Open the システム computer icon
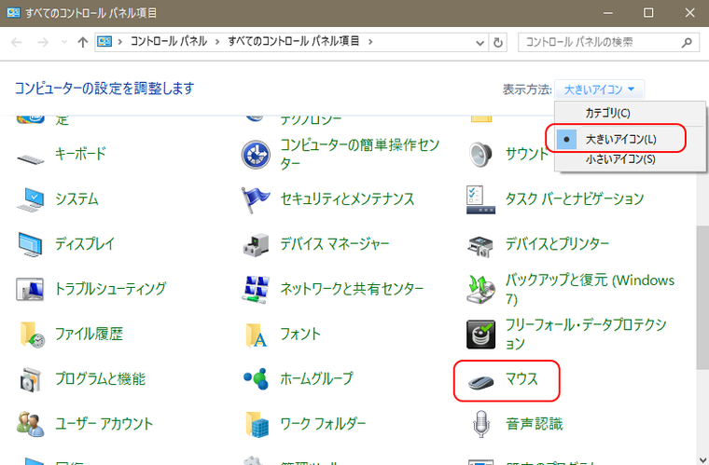This screenshot has height=465, width=709. click(x=31, y=199)
